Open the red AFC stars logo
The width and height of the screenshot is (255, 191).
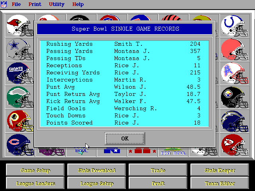(143, 151)
